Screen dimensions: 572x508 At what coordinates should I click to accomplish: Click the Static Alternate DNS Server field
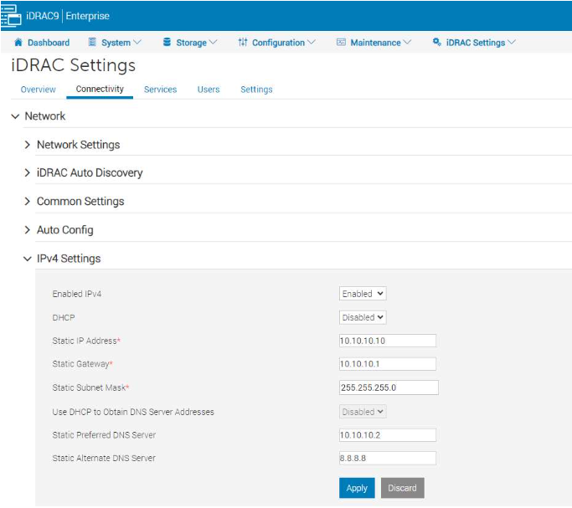pyautogui.click(x=387, y=458)
